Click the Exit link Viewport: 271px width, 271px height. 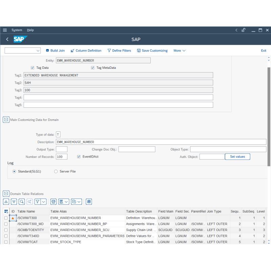(264, 50)
